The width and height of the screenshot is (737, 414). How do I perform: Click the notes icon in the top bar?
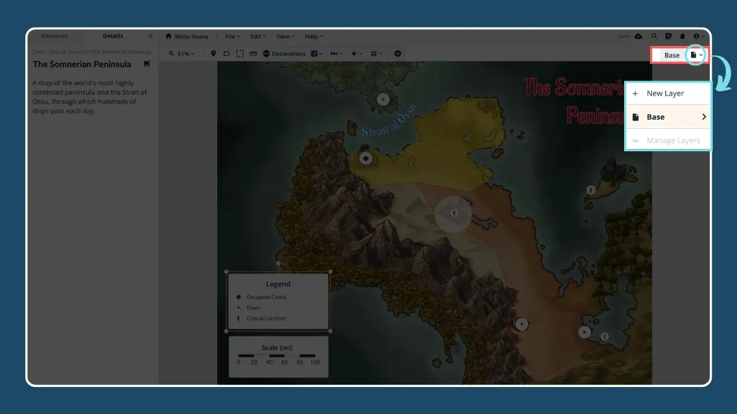(668, 36)
